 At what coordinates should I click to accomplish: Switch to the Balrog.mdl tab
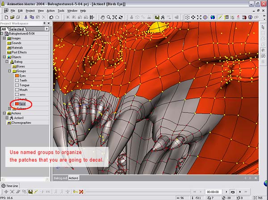(60, 178)
